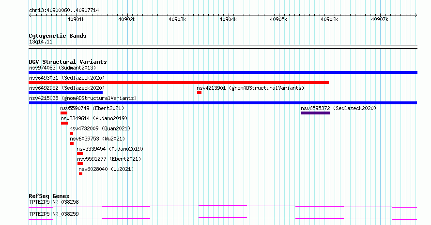Viewport: 431px width, 225px height.
Task: Open nsv4732009 (Quan2021) label
Action: (x=100, y=128)
